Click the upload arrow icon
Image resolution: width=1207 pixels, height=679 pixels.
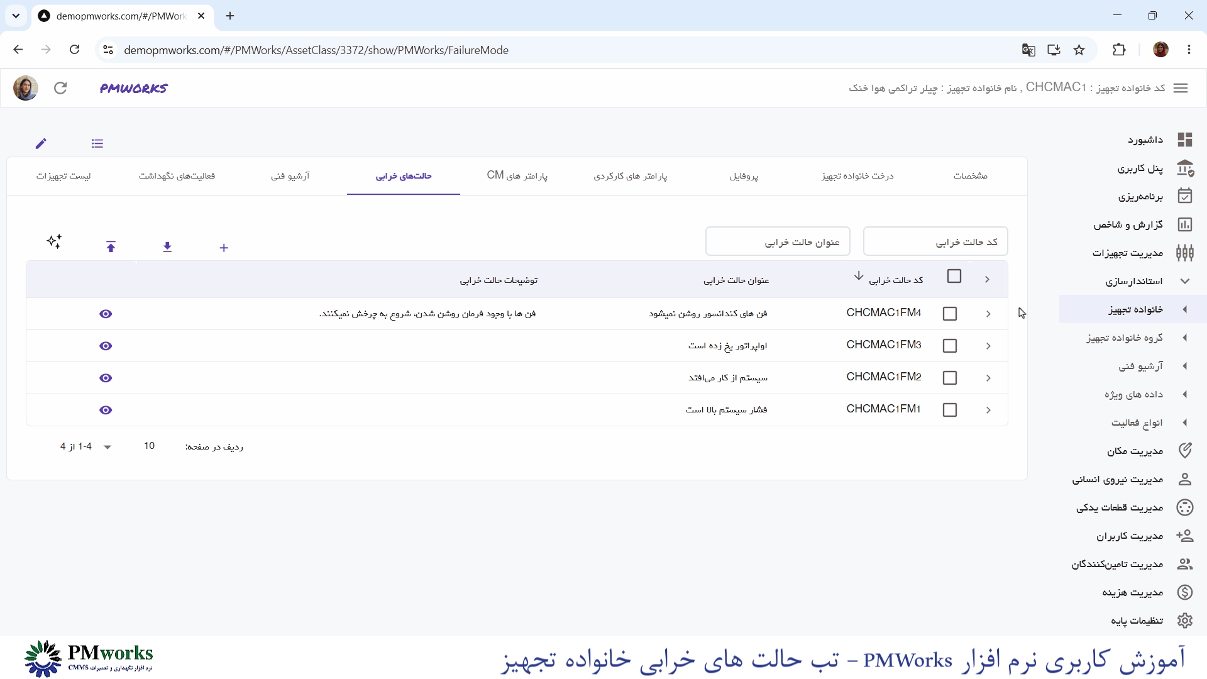click(111, 247)
